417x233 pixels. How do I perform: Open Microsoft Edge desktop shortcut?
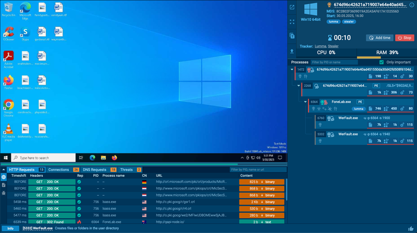(x=25, y=11)
